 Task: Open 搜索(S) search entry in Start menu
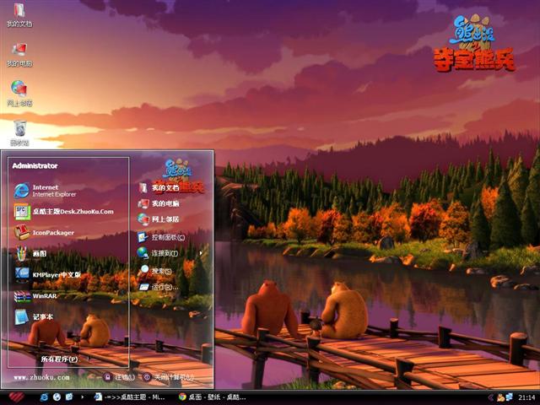(155, 271)
